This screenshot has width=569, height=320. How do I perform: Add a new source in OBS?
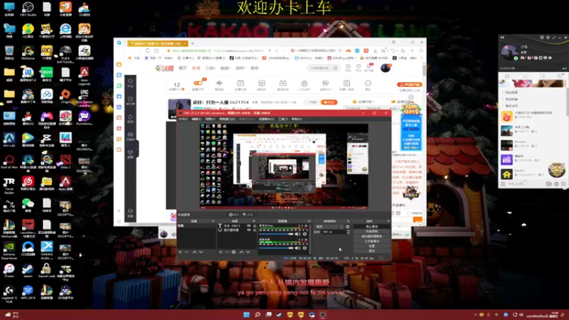[x=220, y=252]
